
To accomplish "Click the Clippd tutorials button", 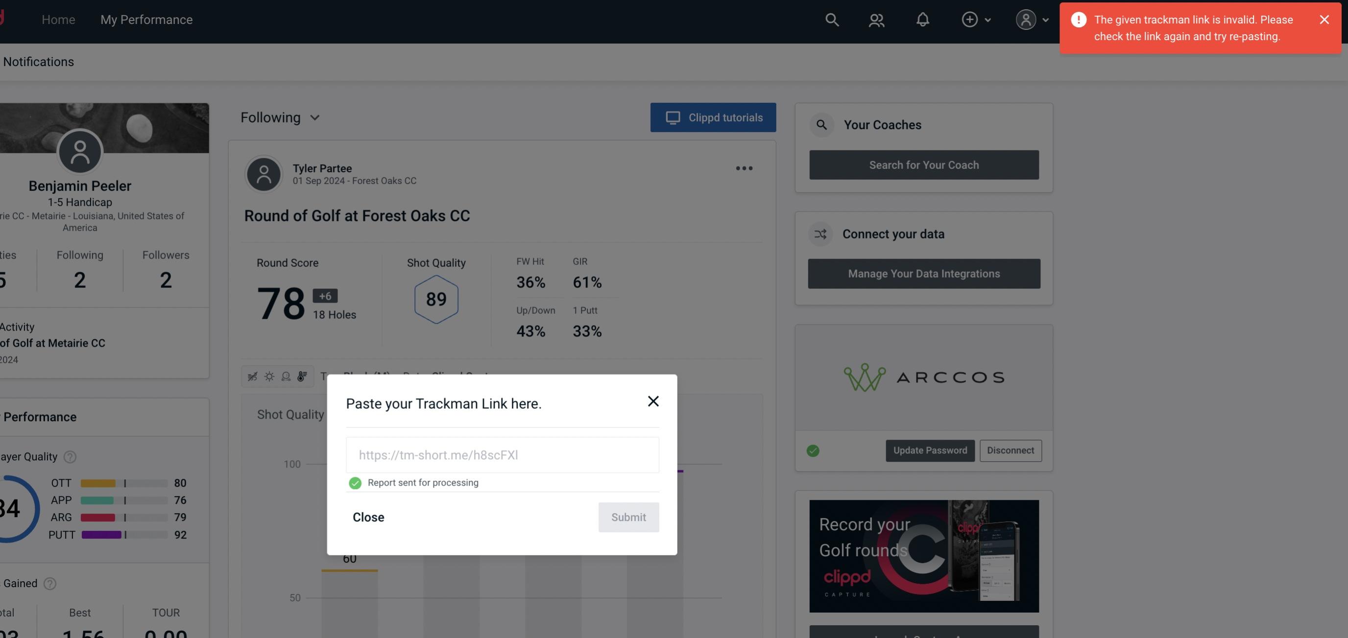I will (714, 117).
